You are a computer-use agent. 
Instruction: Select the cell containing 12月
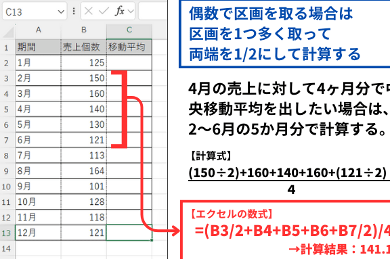pyautogui.click(x=38, y=233)
